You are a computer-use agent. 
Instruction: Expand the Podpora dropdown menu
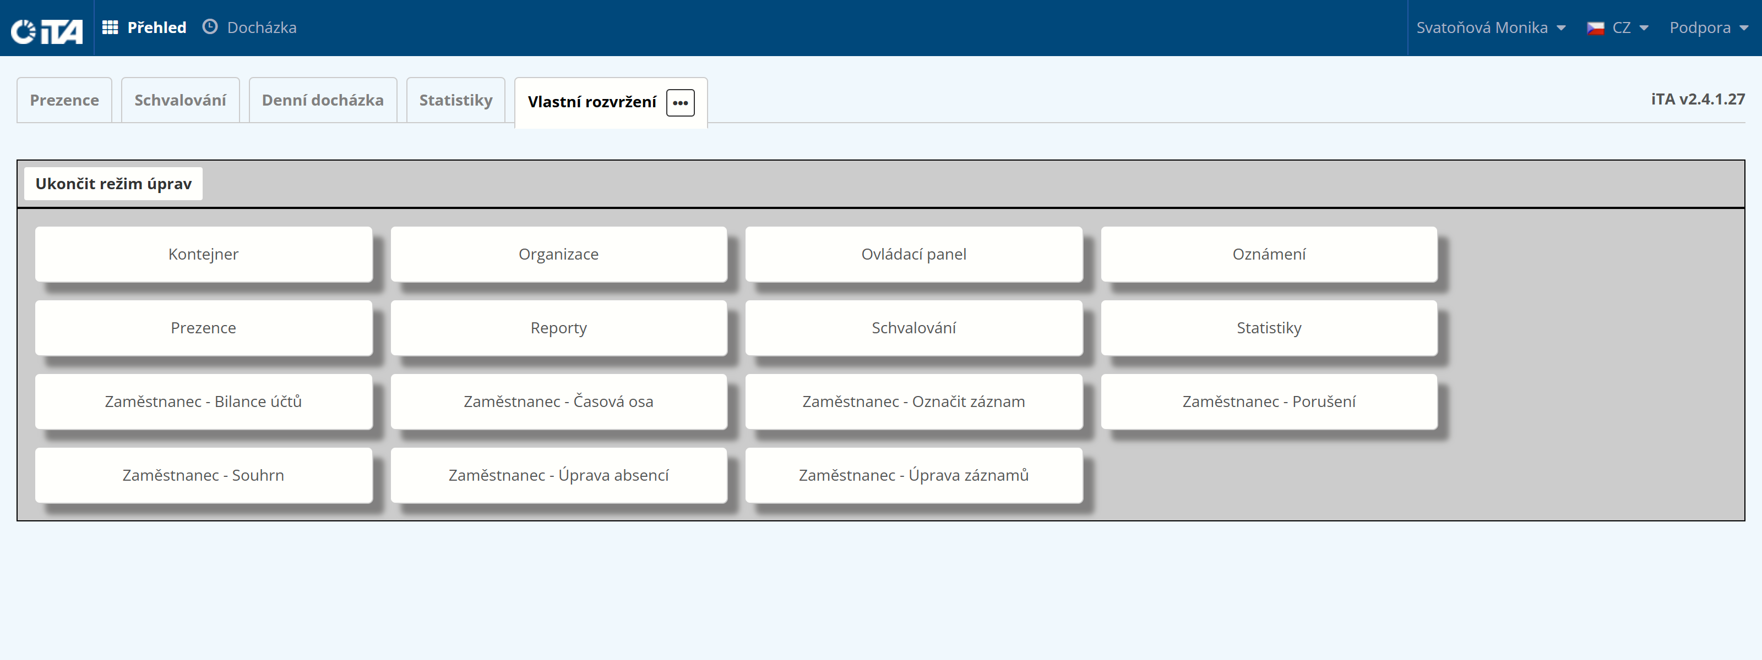[1709, 28]
